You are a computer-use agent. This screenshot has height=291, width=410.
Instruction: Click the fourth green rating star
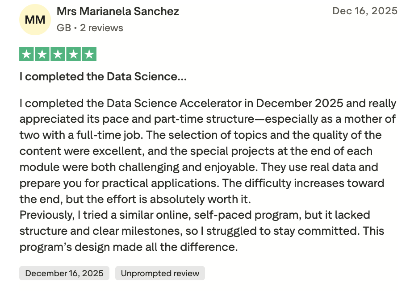click(x=73, y=54)
